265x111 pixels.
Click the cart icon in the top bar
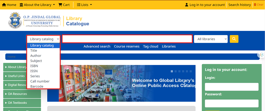coord(60,5)
